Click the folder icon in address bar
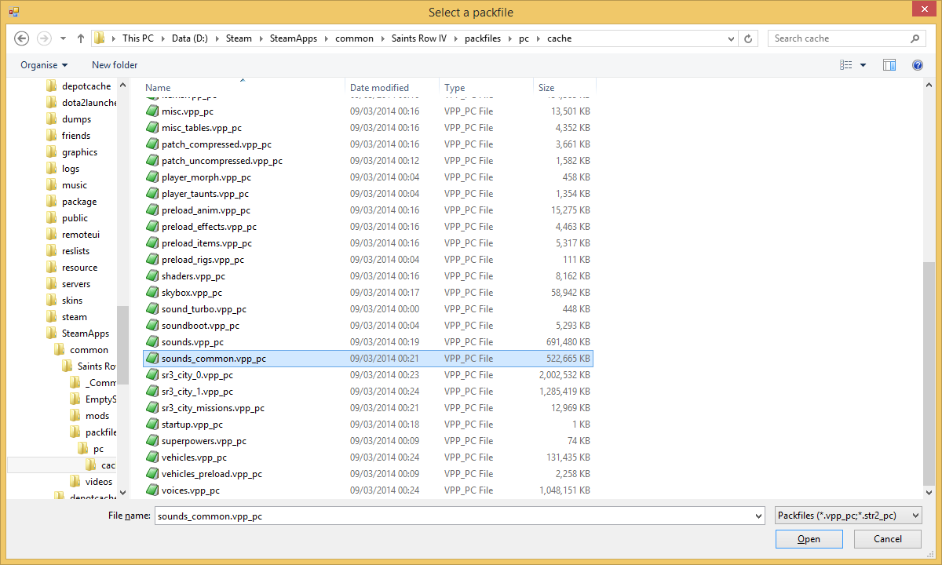 [x=100, y=38]
